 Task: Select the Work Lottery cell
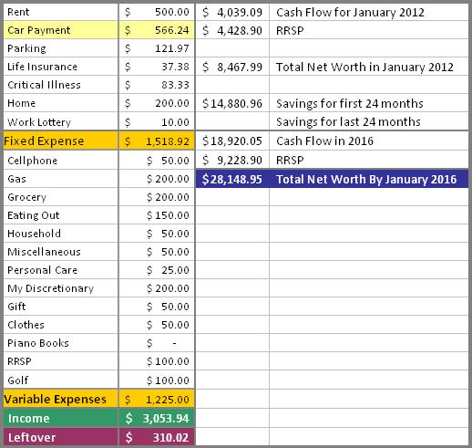[61, 121]
